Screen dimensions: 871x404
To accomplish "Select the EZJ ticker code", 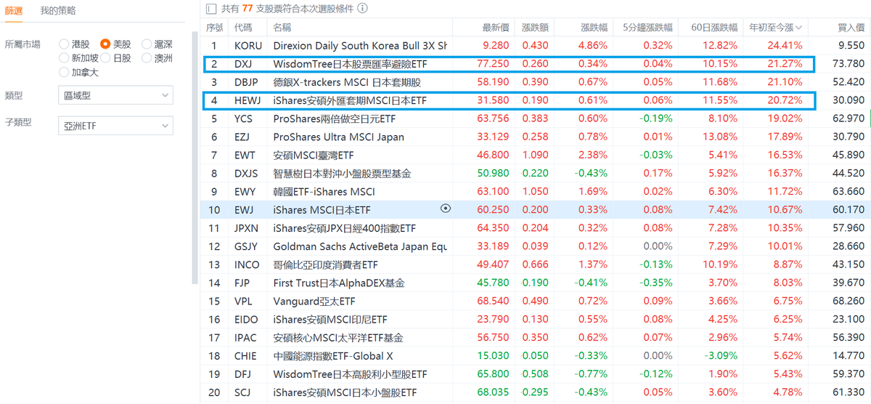I will point(242,137).
